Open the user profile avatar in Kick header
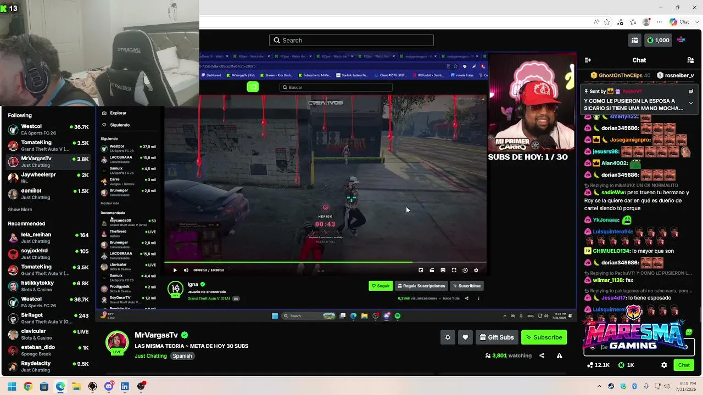 681,39
